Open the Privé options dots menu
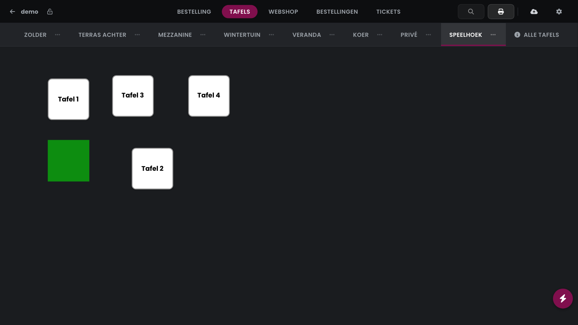Image resolution: width=578 pixels, height=325 pixels. click(x=428, y=35)
